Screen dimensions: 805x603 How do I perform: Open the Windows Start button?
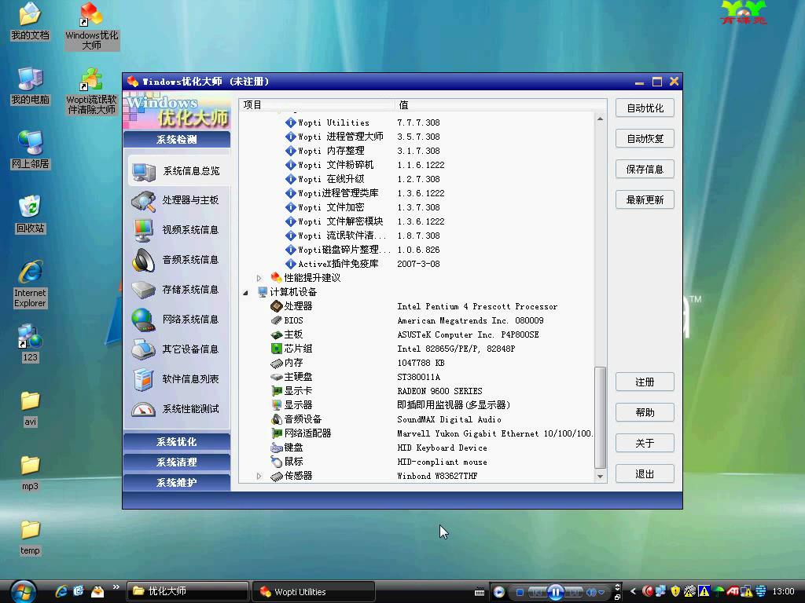coord(23,592)
